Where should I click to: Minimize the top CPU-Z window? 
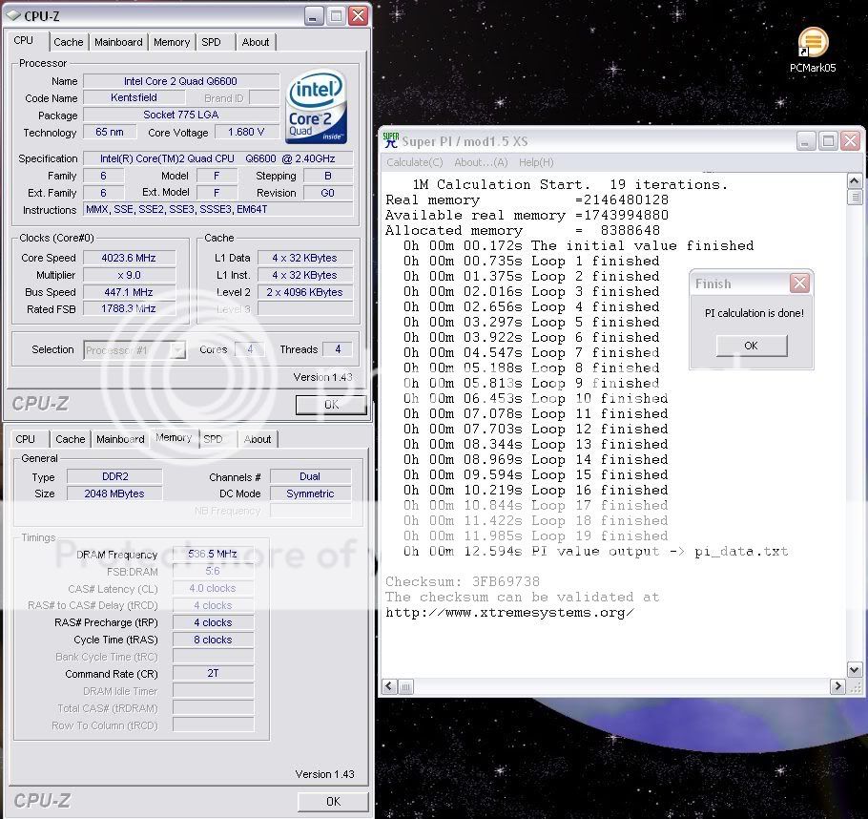click(314, 15)
